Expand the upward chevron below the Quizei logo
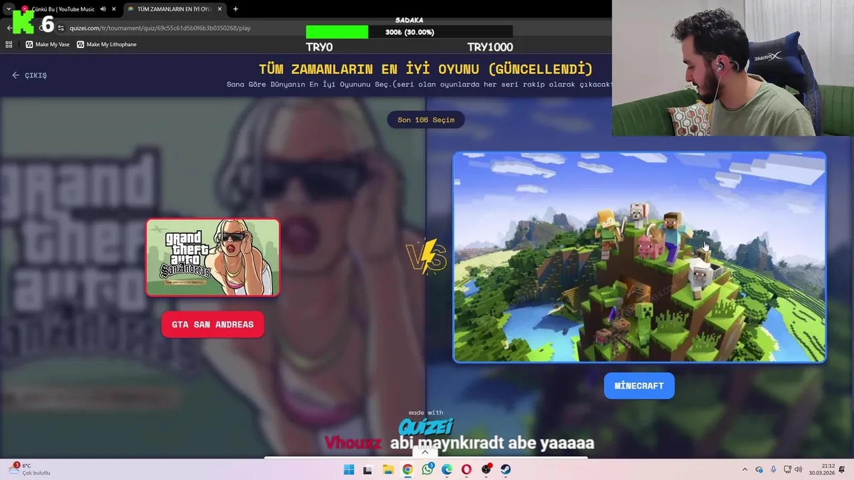 (425, 452)
